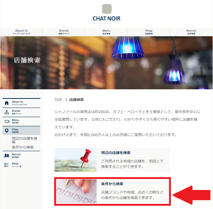This screenshot has height=209, width=213.
Task: Select Menu tab in top navigation
Action: click(x=106, y=32)
